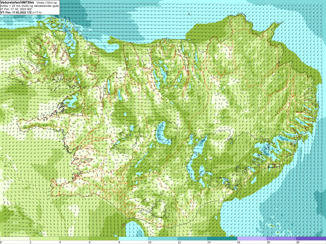Click the scale label '10'

(x=150, y=242)
